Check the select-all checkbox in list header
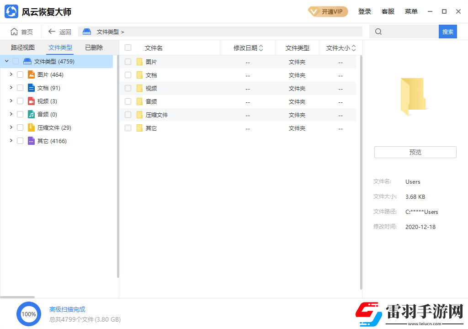468x329 pixels. tap(128, 47)
